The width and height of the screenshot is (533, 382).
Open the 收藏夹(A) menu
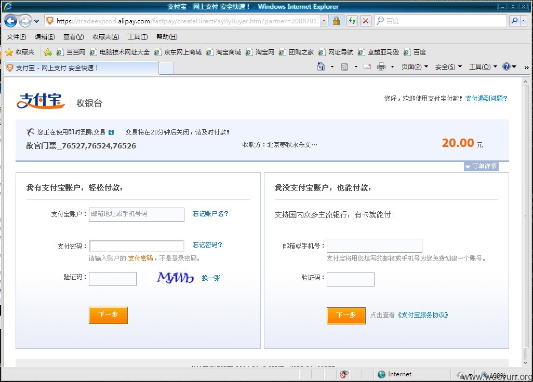[x=105, y=37]
